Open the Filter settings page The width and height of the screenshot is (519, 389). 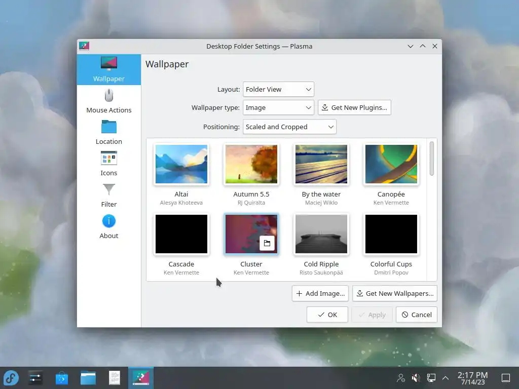pos(108,196)
